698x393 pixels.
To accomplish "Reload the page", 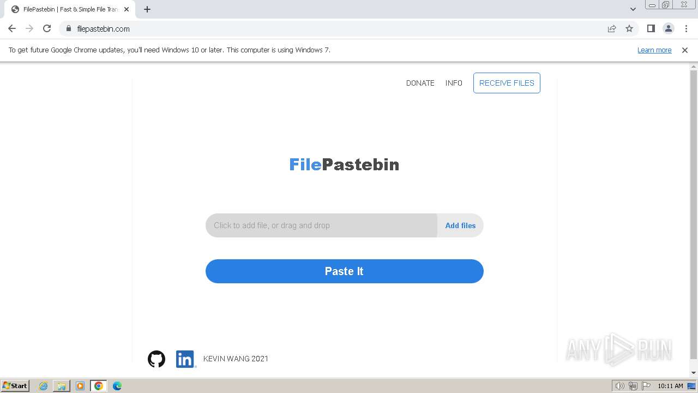I will 47,28.
